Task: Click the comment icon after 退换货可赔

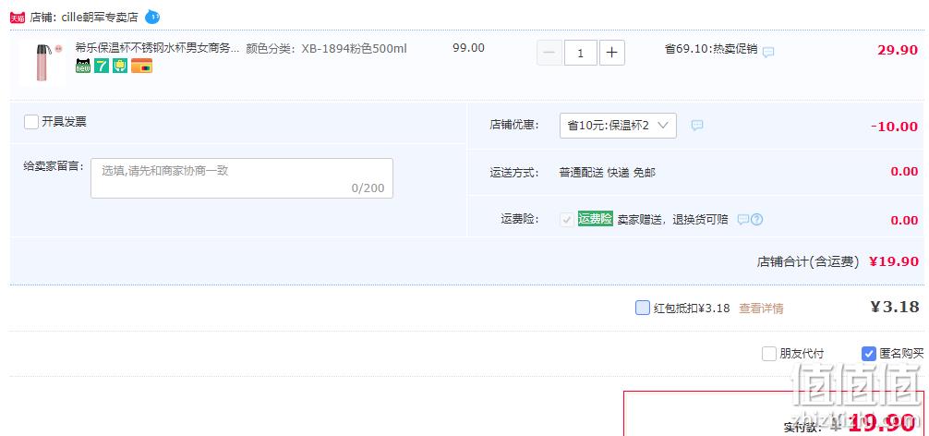Action: [x=743, y=220]
